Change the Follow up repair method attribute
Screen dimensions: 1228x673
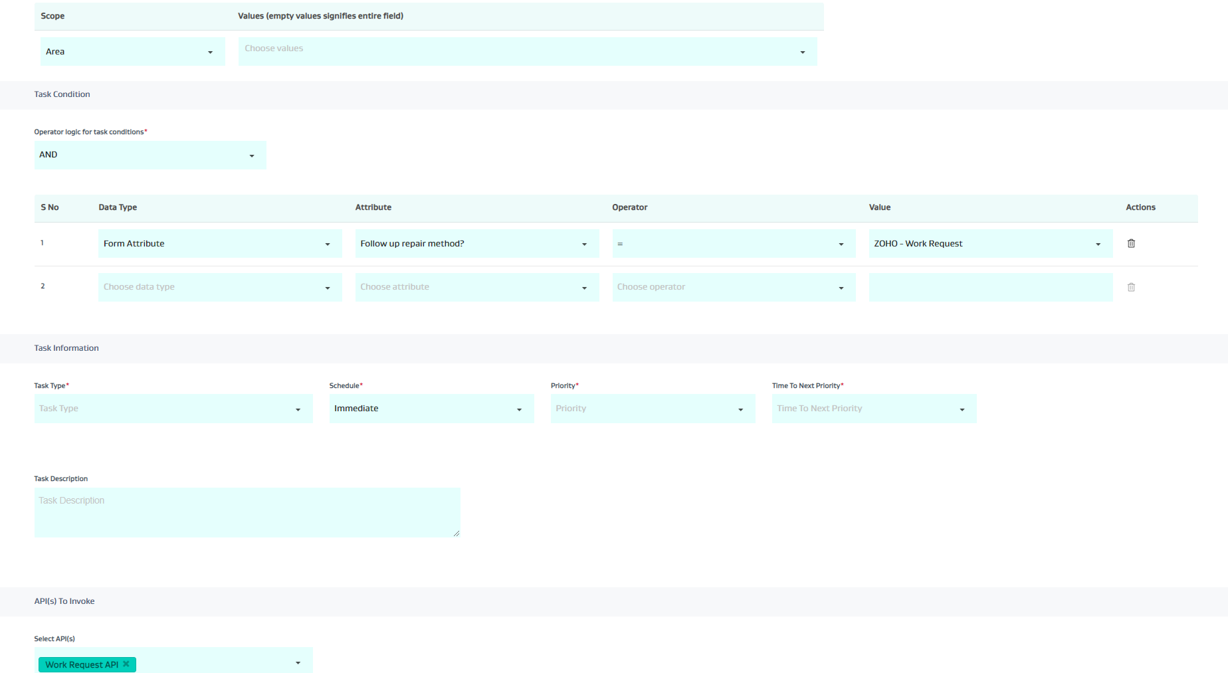click(476, 244)
